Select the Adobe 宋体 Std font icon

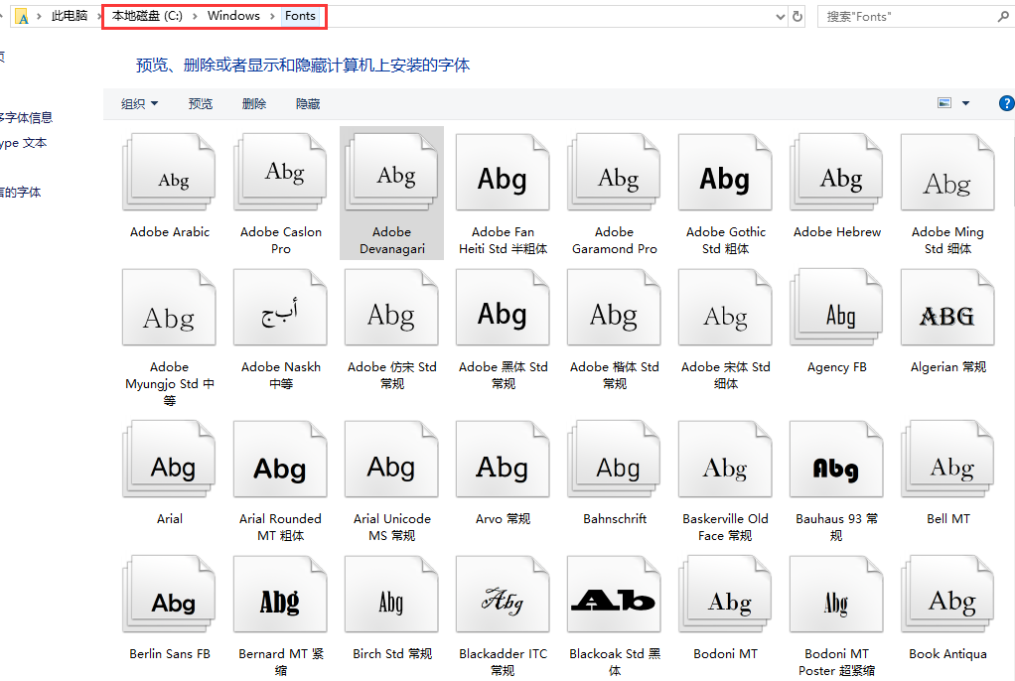726,308
